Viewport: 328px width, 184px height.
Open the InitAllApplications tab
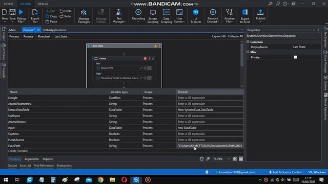click(54, 30)
